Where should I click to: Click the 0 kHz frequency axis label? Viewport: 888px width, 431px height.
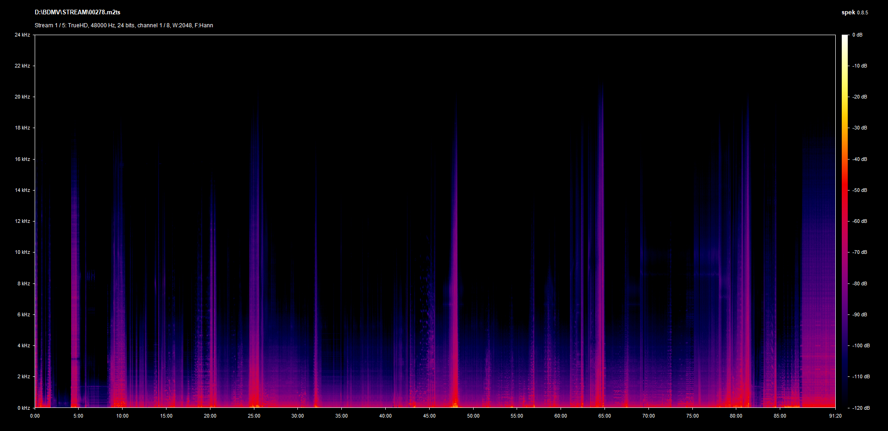click(24, 408)
